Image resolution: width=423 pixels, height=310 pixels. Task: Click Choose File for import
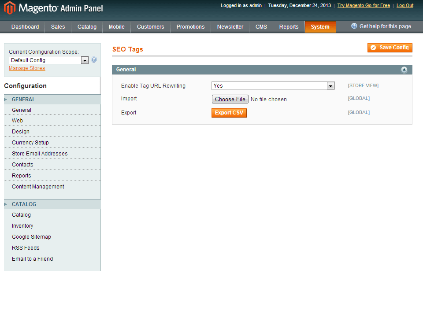click(x=230, y=99)
